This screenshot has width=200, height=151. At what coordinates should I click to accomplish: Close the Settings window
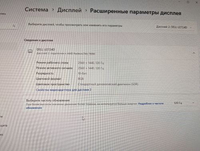[197, 2]
